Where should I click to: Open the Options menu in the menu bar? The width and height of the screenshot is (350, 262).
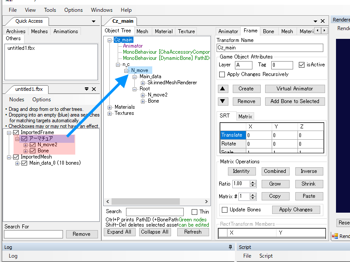pyautogui.click(x=73, y=10)
